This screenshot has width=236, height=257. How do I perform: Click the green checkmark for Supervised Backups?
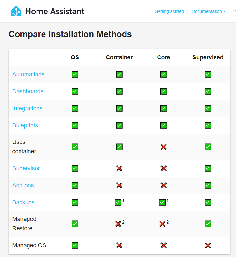[208, 202]
